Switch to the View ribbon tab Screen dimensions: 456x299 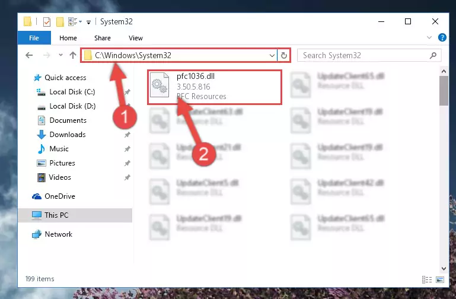tap(136, 38)
